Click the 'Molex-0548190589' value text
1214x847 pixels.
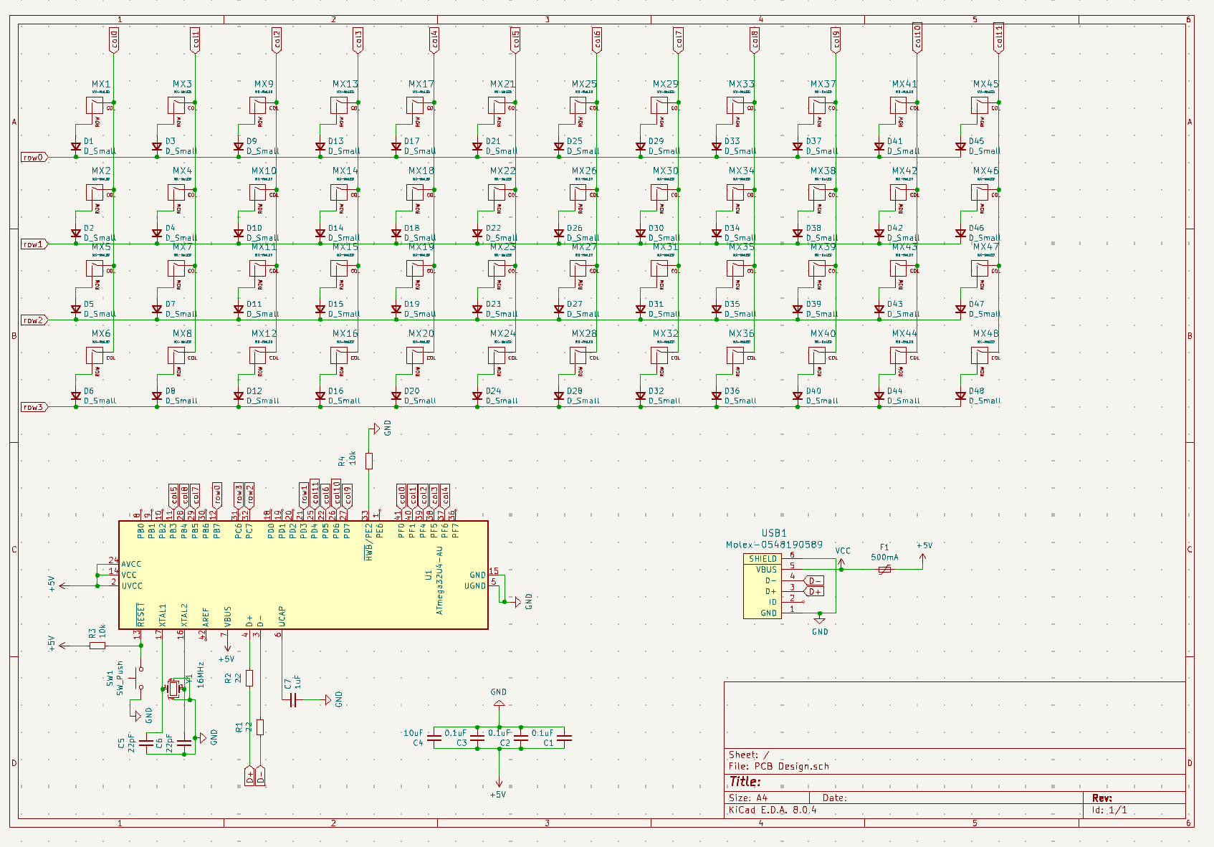[774, 545]
